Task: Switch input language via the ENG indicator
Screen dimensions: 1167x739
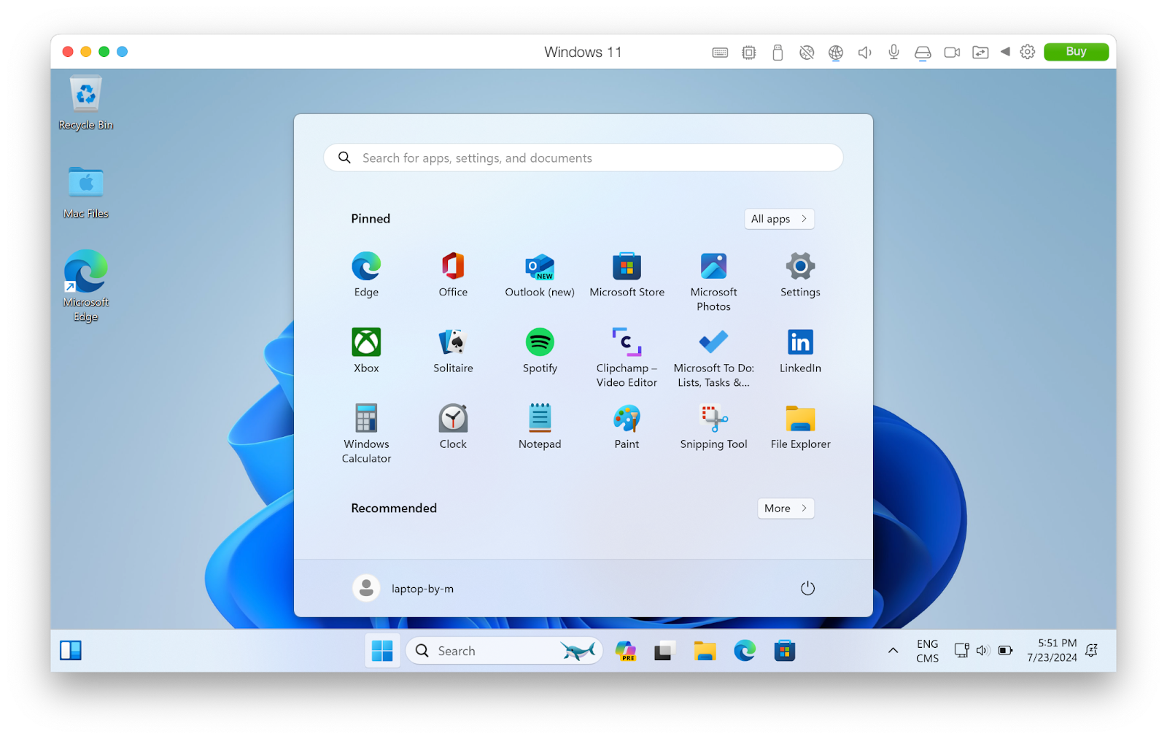Action: 927,650
